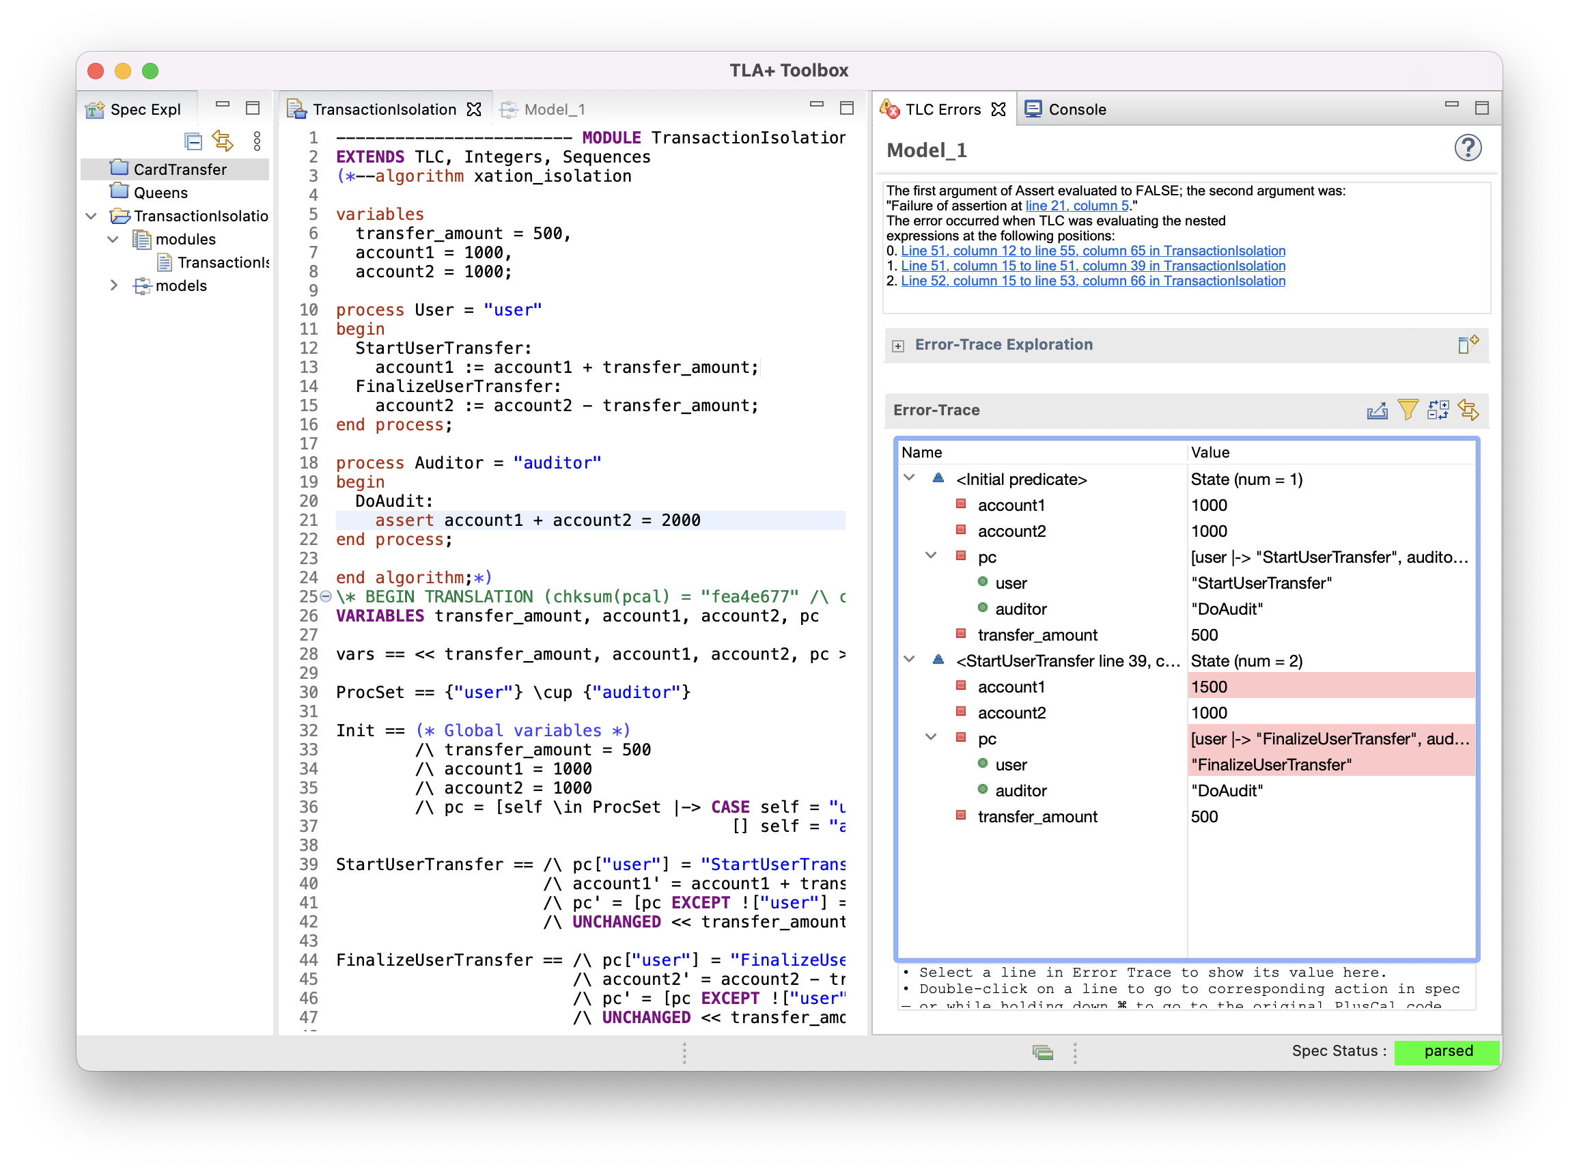Click the process Auditor line

468,462
